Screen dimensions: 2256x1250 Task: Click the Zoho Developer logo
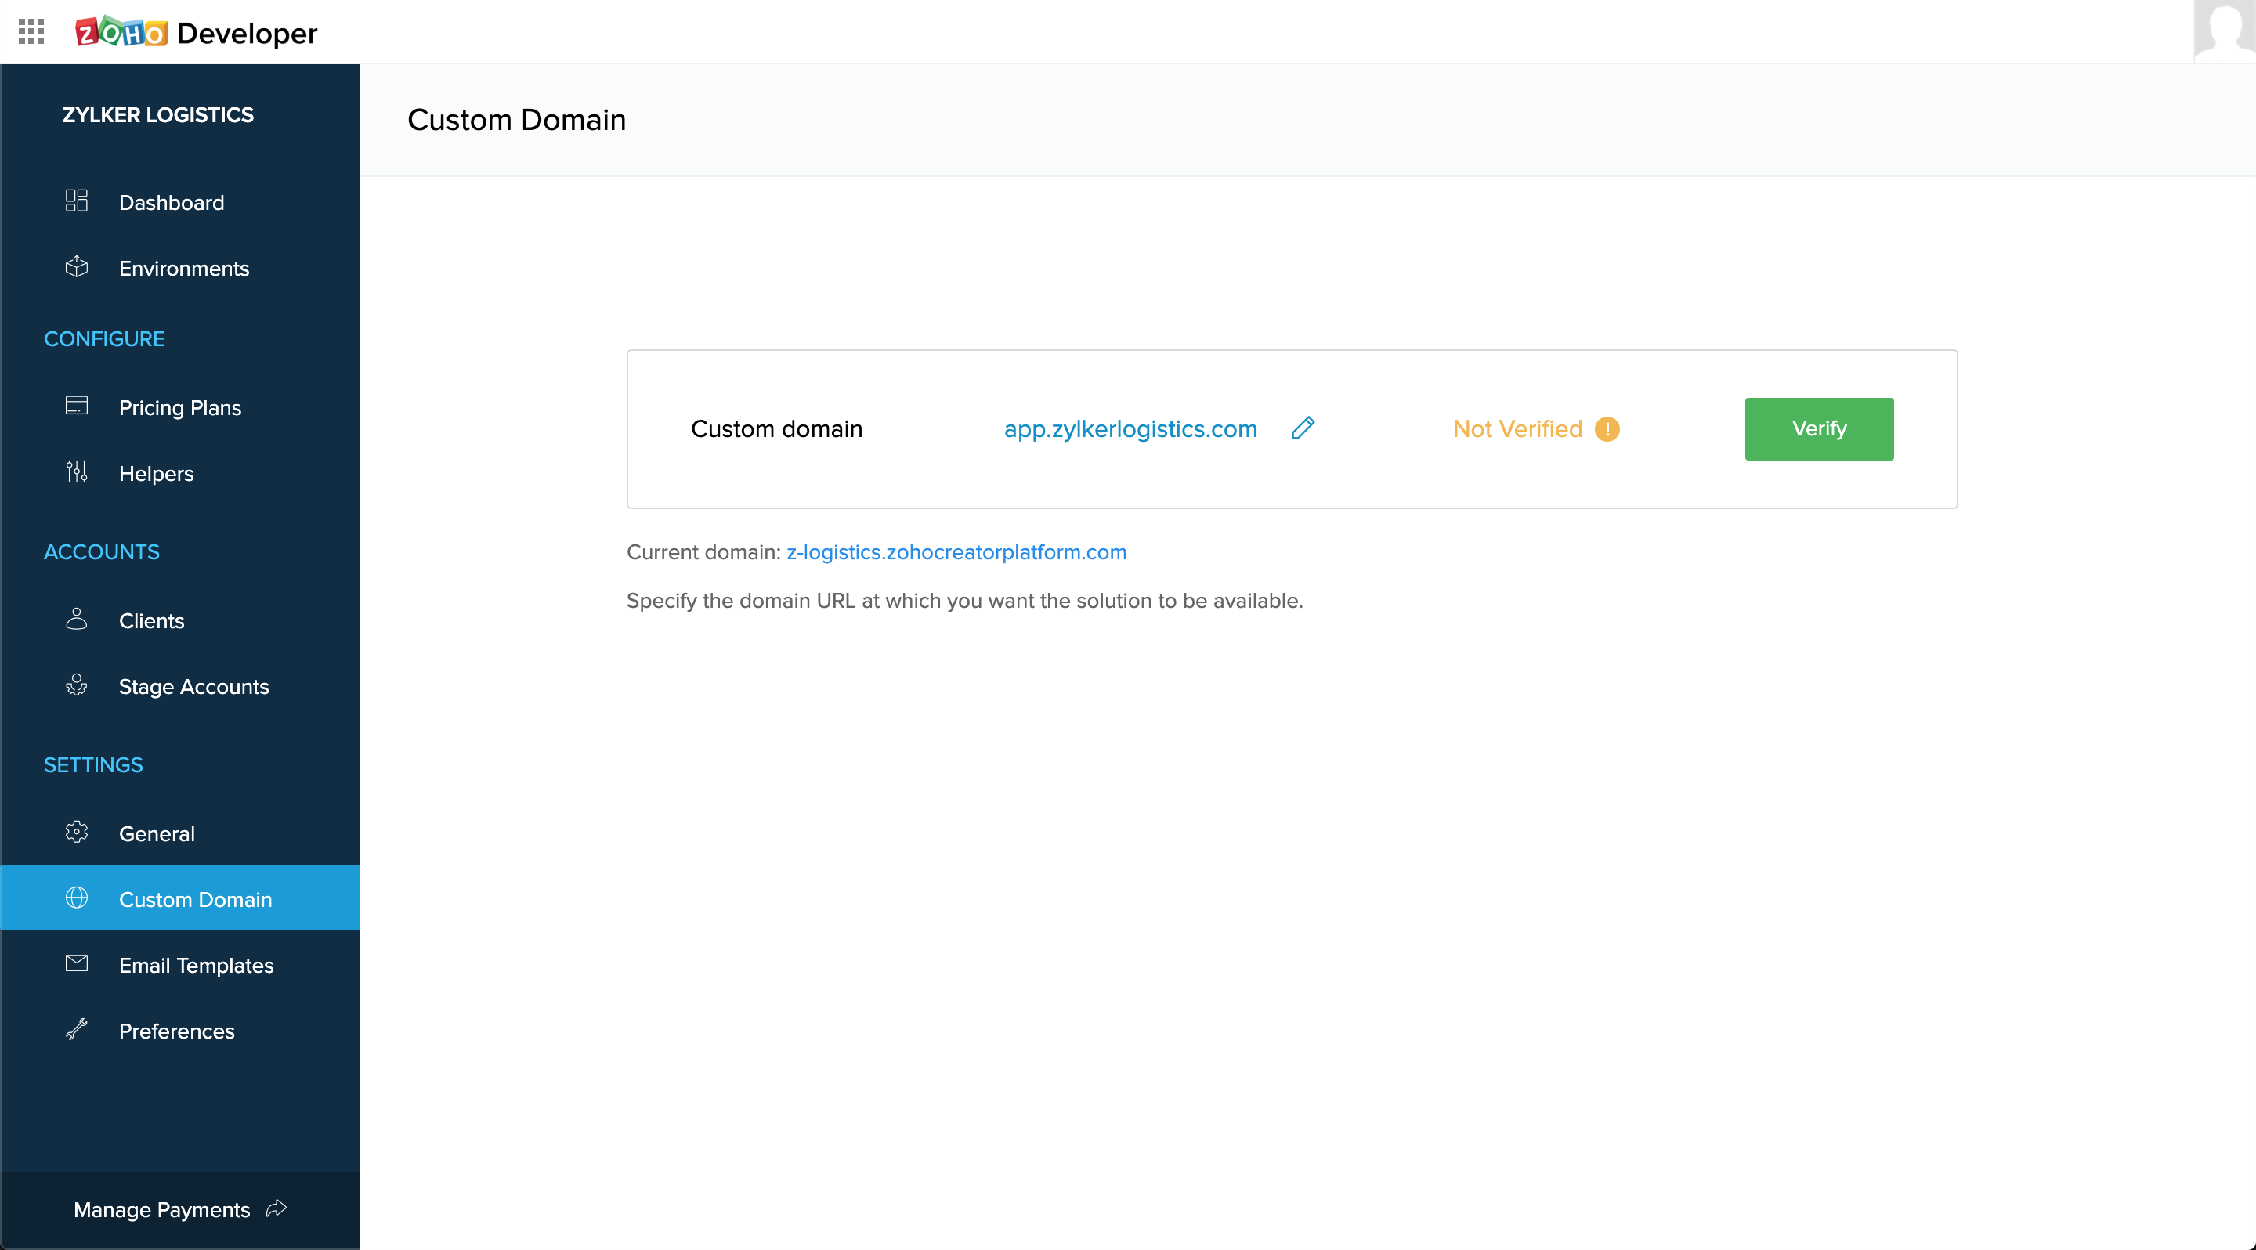click(197, 33)
